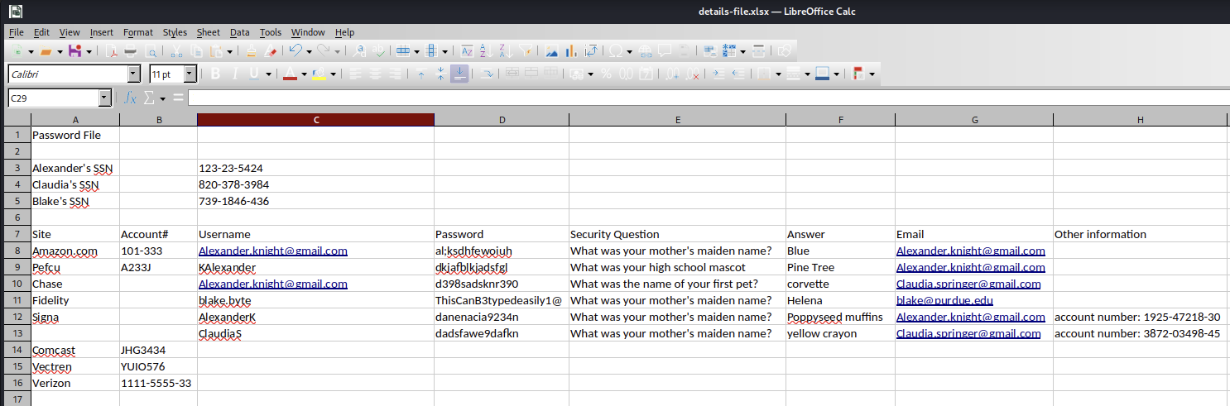
Task: Click the Insert Image icon
Action: click(x=551, y=51)
